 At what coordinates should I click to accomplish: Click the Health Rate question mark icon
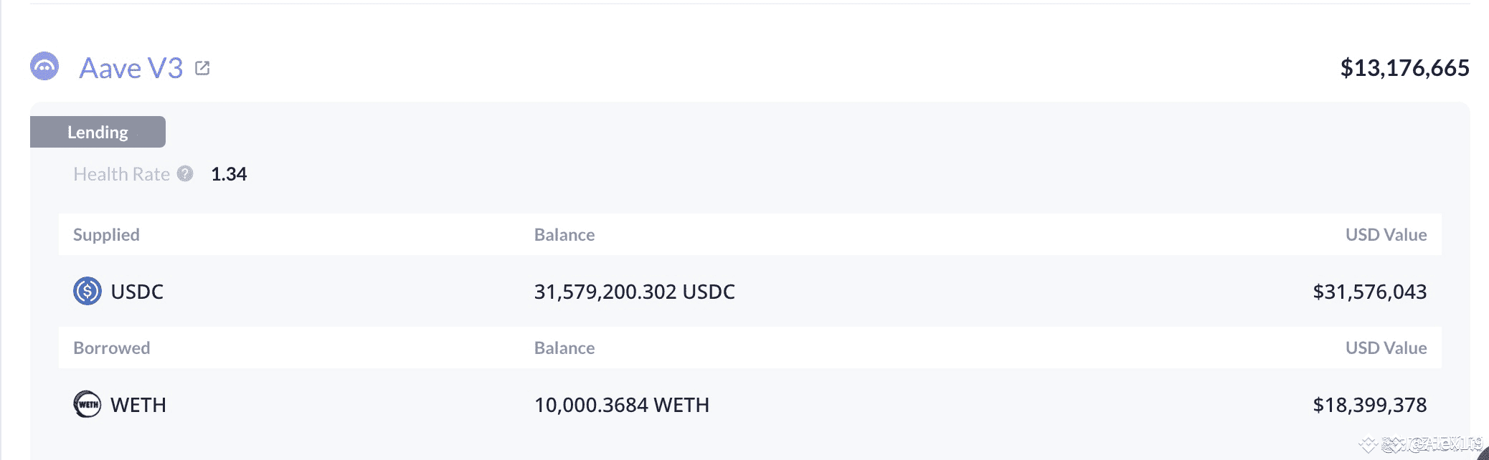click(x=186, y=173)
